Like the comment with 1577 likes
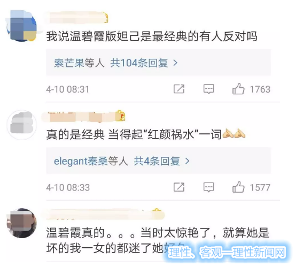Screen dimensions: 296x266 click(238, 187)
